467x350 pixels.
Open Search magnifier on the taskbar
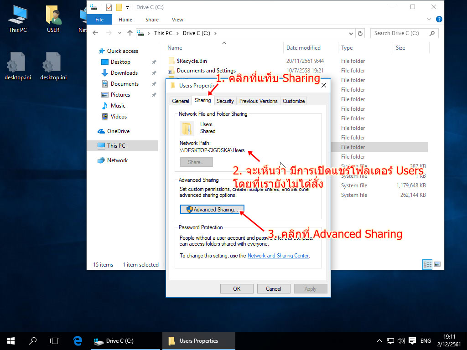pyautogui.click(x=33, y=340)
